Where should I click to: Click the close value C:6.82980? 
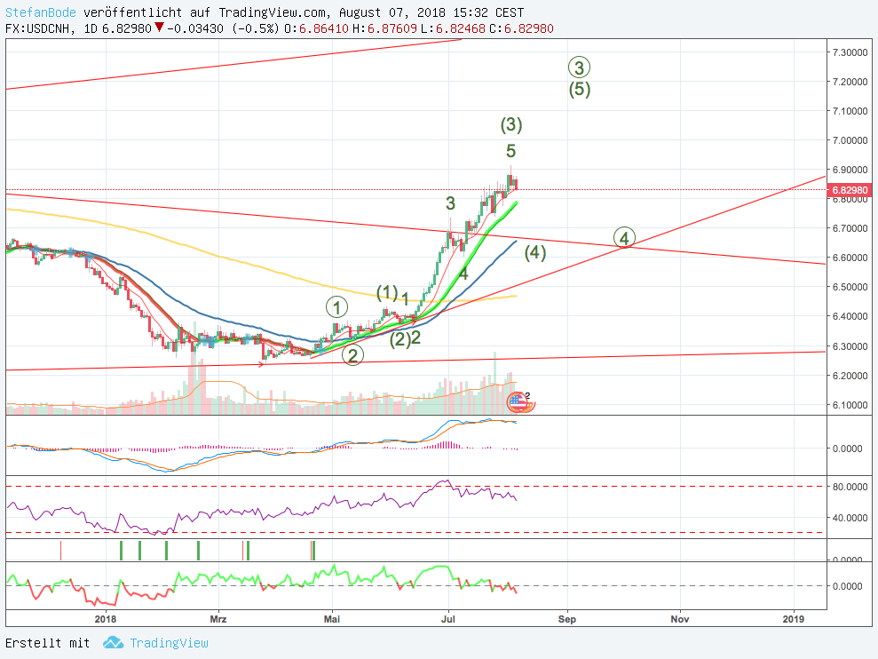click(521, 28)
